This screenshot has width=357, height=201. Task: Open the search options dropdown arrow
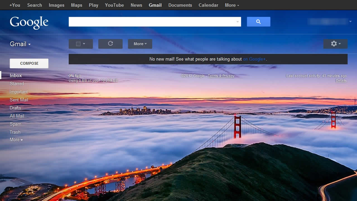(237, 21)
